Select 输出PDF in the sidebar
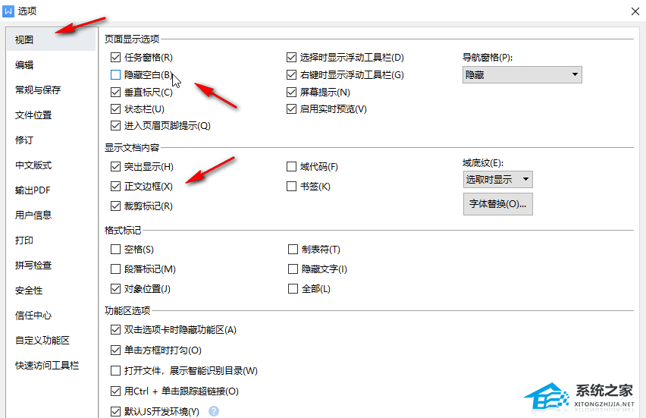The height and width of the screenshot is (418, 646). 33,190
